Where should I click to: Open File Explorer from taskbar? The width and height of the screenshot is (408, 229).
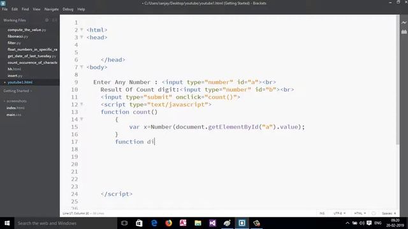[x=198, y=223]
